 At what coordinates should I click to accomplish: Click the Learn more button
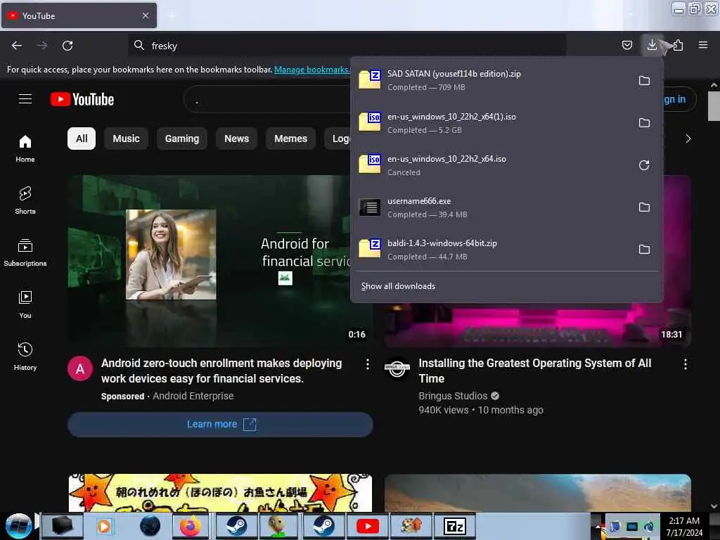220,424
